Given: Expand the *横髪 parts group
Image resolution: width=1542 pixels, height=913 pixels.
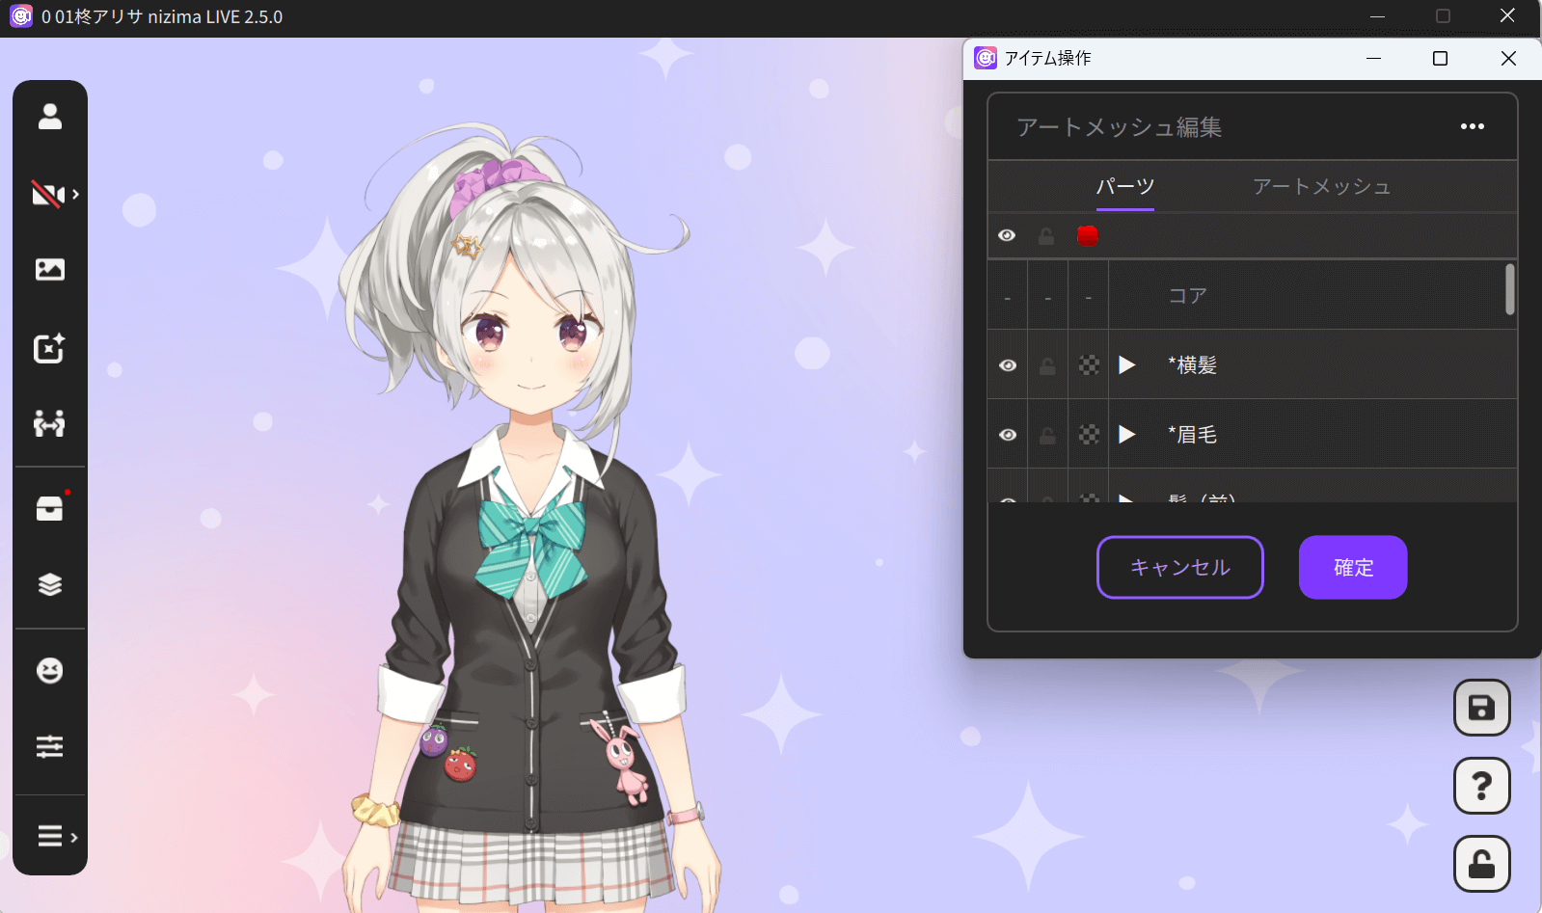Looking at the screenshot, I should pyautogui.click(x=1126, y=365).
